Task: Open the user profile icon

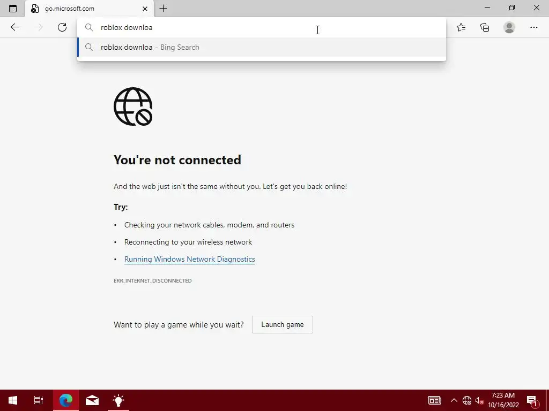Action: (509, 27)
